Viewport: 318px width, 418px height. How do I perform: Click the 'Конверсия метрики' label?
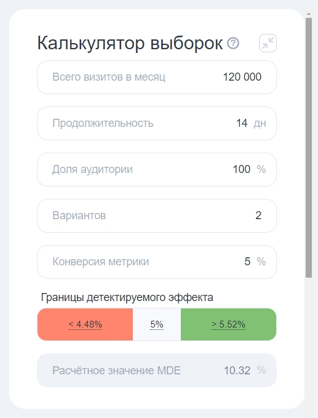pos(100,262)
